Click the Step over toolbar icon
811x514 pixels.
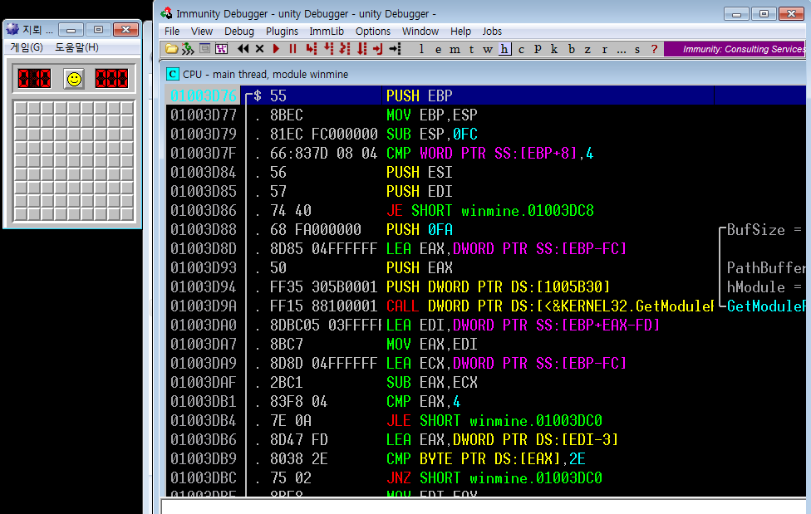[x=328, y=49]
